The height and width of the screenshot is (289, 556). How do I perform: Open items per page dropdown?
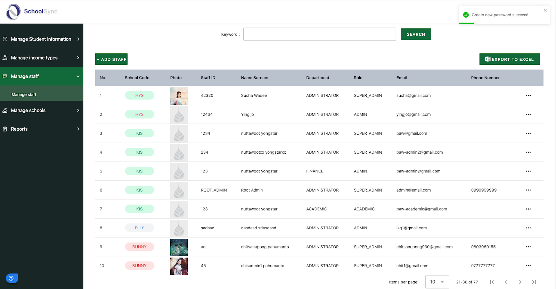[437, 282]
